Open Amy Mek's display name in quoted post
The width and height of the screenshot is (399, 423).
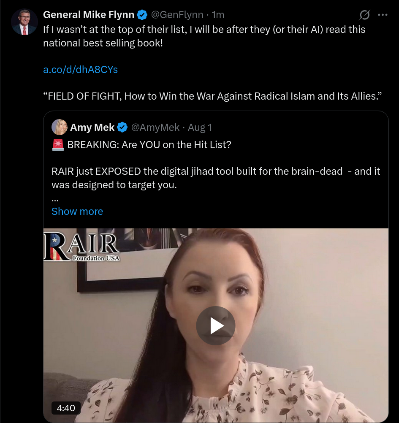(x=92, y=127)
